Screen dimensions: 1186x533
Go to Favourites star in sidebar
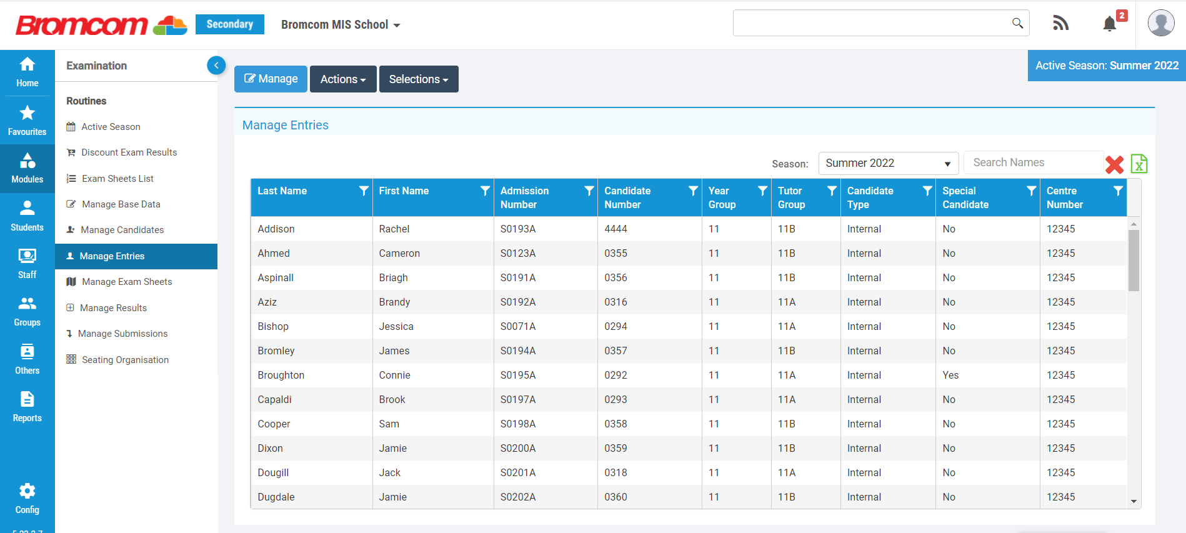pos(27,120)
